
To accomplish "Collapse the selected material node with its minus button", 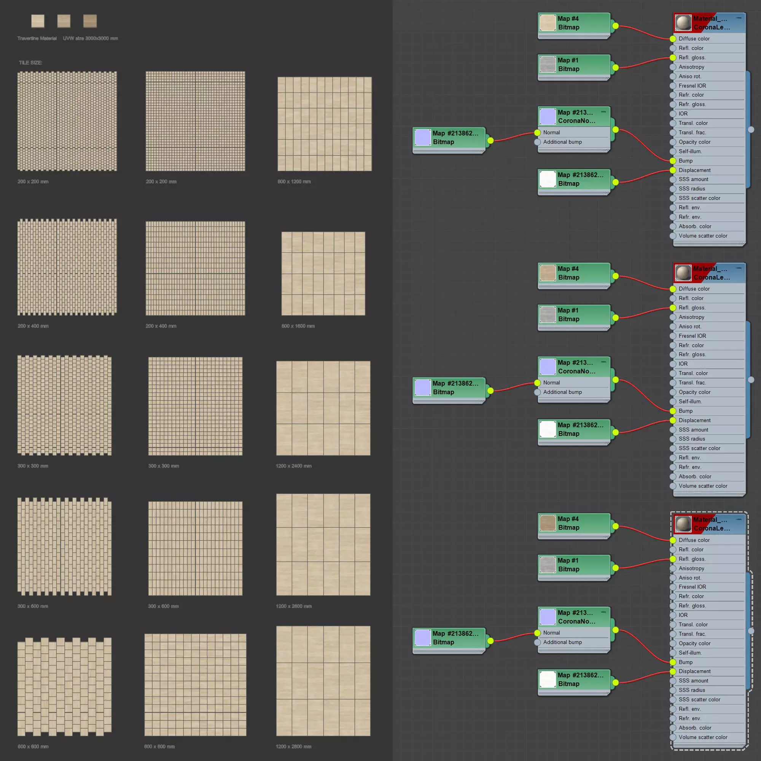I will tap(739, 519).
